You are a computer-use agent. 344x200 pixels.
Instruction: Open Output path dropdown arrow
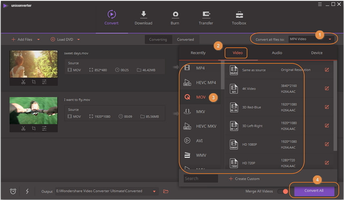pyautogui.click(x=154, y=191)
